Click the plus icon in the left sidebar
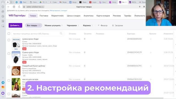The width and height of the screenshot is (176, 99). point(3,78)
